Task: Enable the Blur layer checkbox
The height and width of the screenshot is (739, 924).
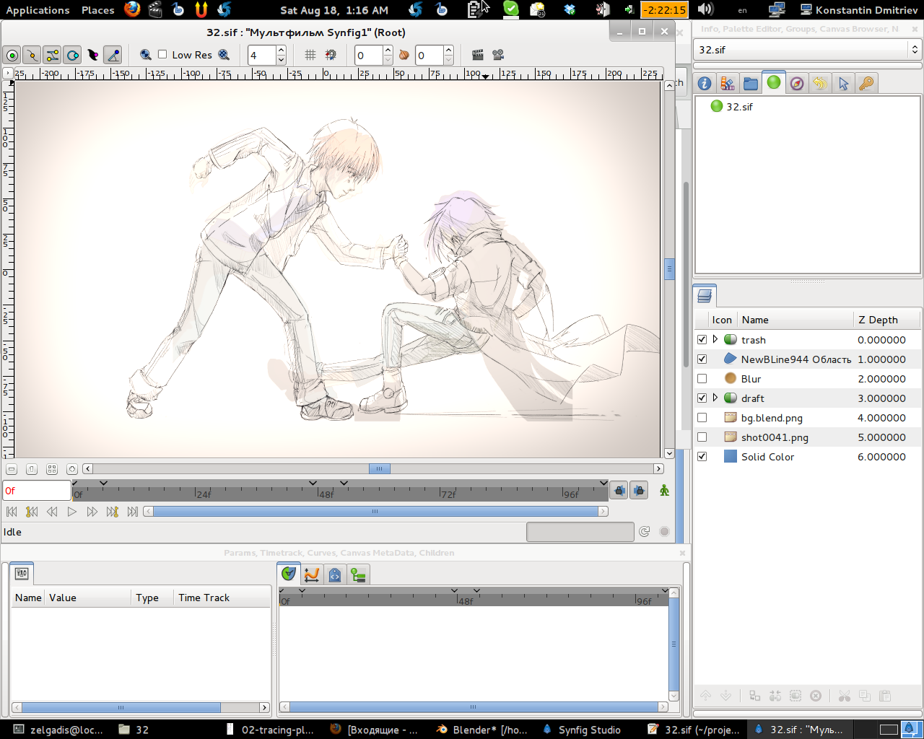Action: coord(702,378)
